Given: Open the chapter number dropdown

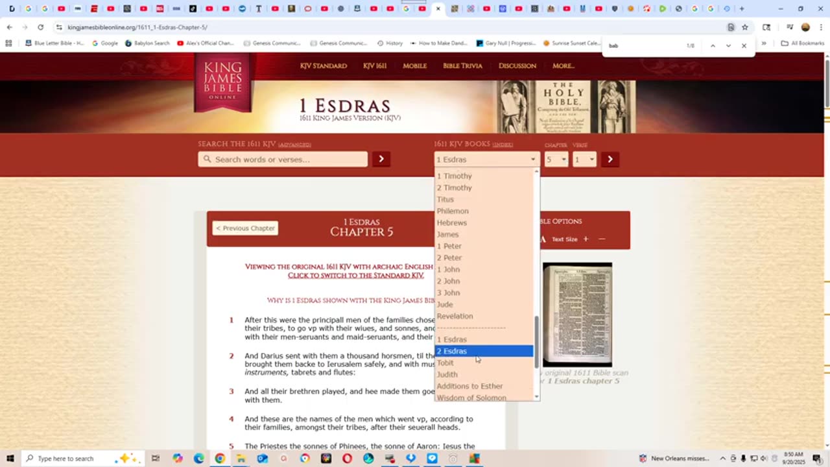Looking at the screenshot, I should pos(556,159).
